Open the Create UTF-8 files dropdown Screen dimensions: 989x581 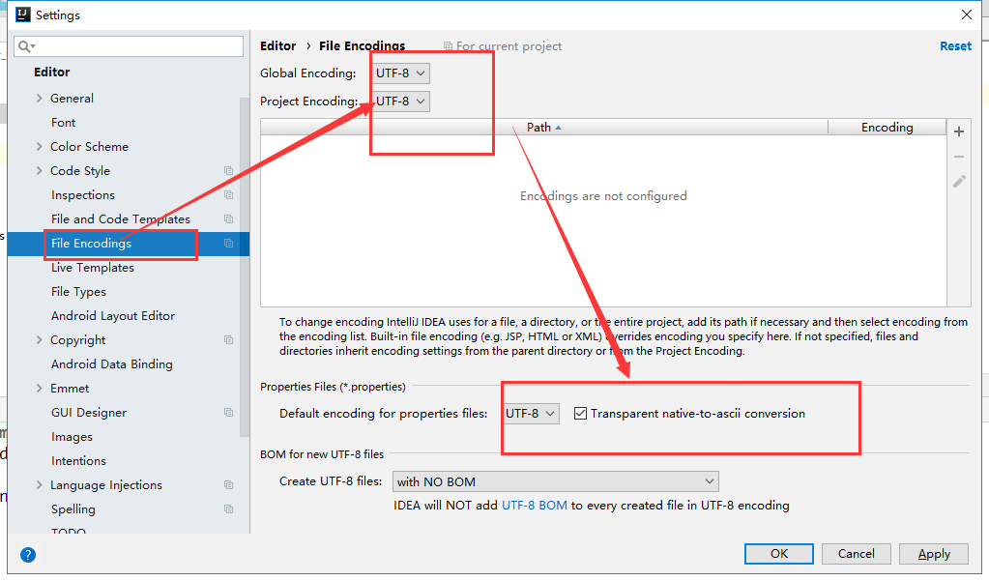[x=555, y=481]
